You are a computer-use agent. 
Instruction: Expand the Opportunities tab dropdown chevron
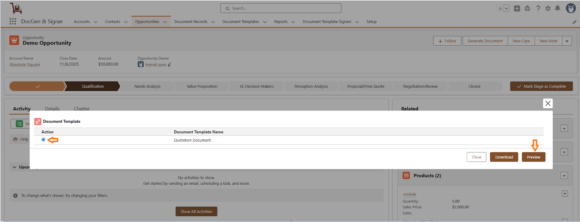click(x=165, y=22)
